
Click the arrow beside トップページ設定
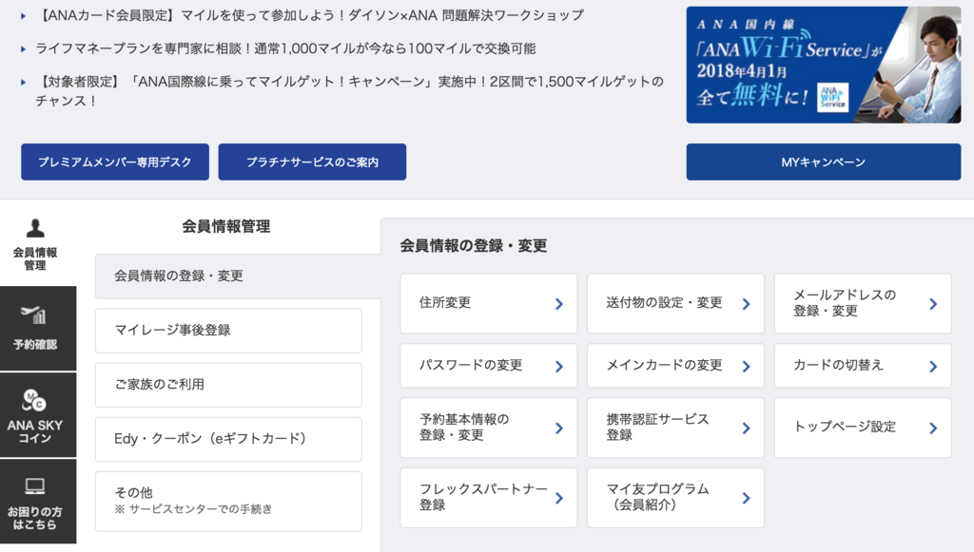tap(933, 428)
